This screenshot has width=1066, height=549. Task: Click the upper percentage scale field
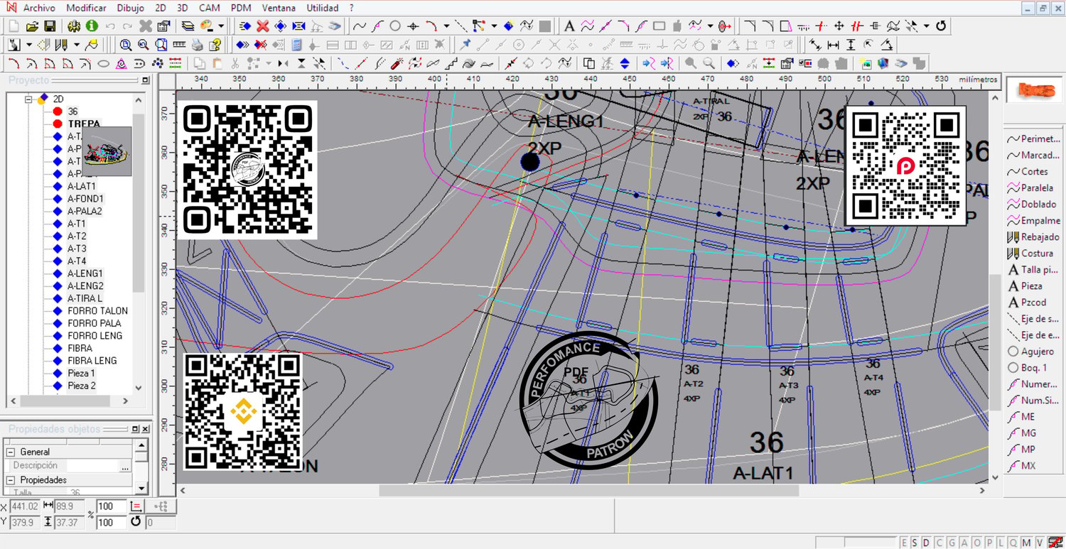click(x=112, y=506)
